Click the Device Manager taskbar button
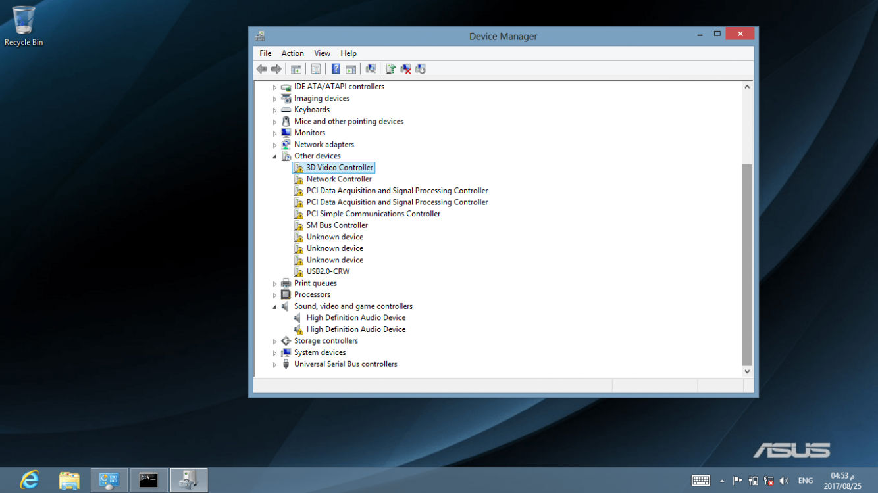The height and width of the screenshot is (493, 878). point(189,480)
